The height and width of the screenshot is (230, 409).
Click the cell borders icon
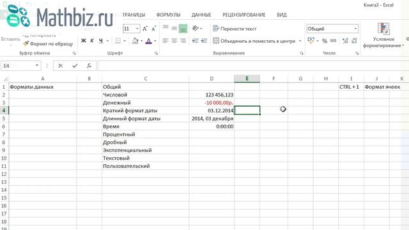tap(118, 41)
